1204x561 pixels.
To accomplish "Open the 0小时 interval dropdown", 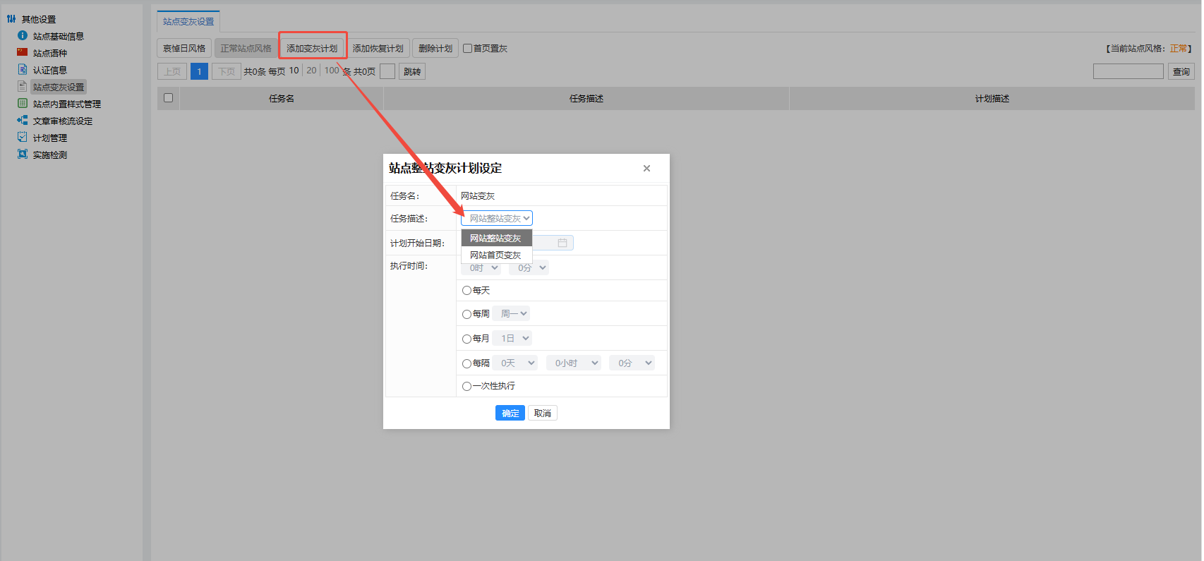I will coord(574,363).
